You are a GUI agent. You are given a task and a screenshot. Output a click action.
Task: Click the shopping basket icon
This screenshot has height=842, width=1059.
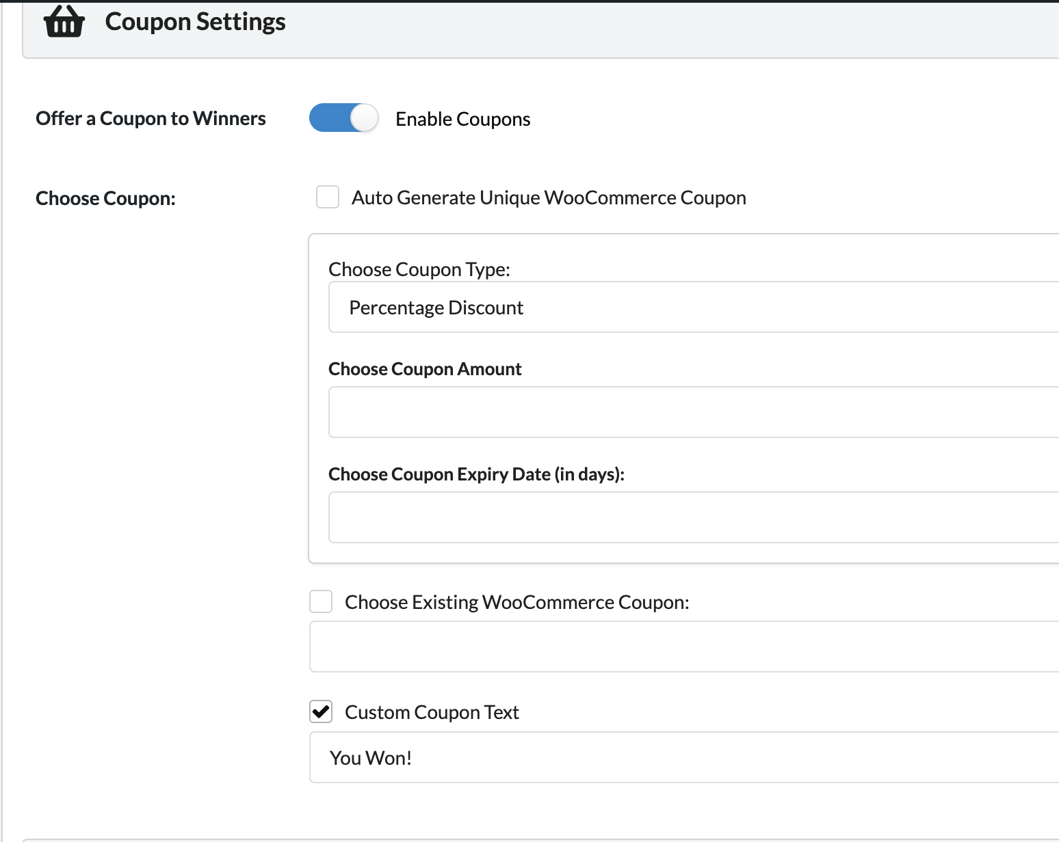64,22
